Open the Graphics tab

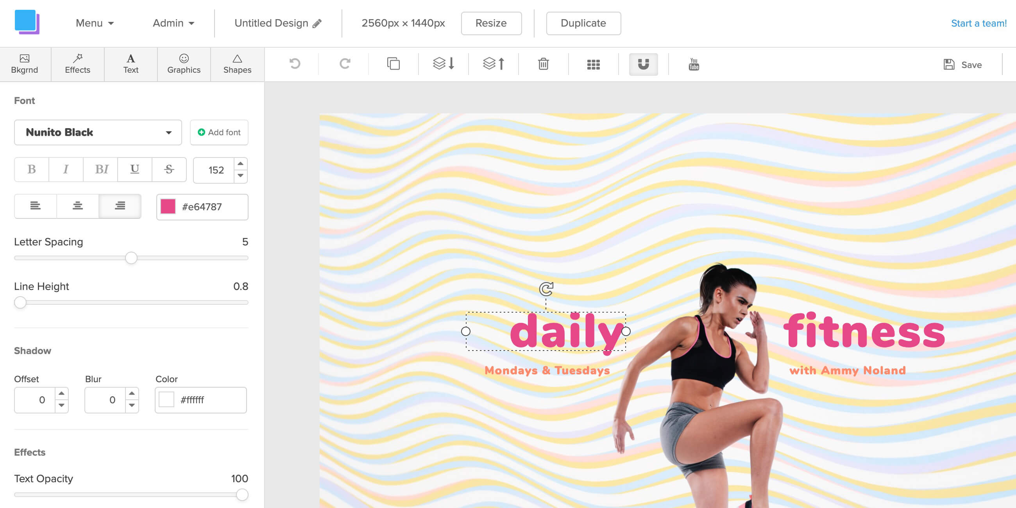coord(184,64)
